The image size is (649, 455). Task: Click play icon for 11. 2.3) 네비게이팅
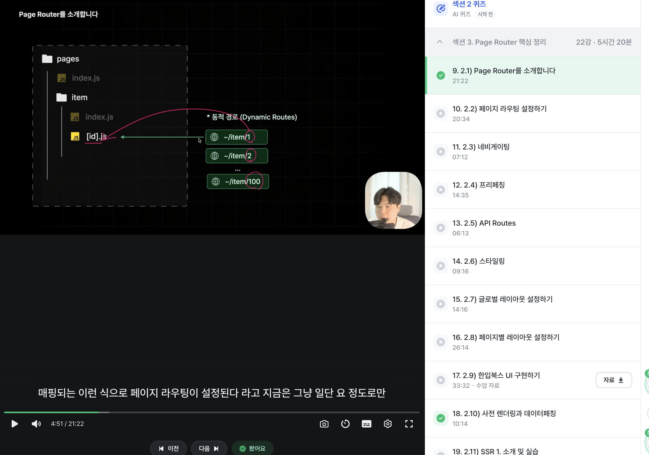pos(440,152)
